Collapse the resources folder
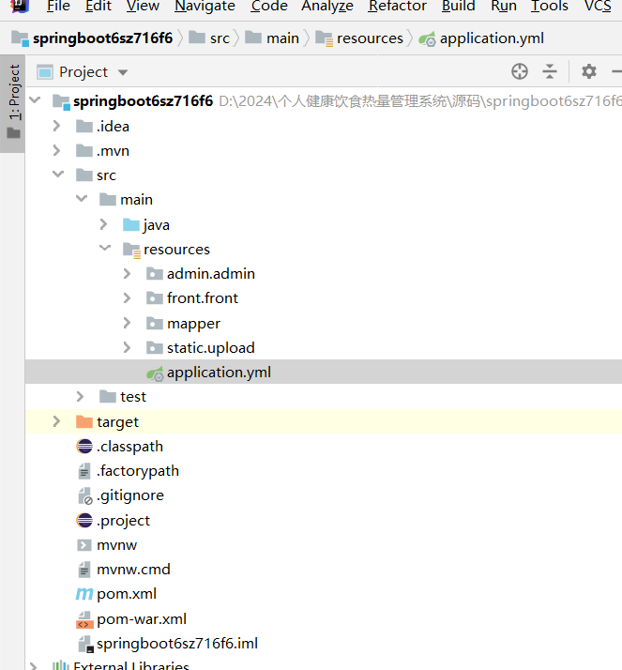The width and height of the screenshot is (622, 670). [103, 250]
